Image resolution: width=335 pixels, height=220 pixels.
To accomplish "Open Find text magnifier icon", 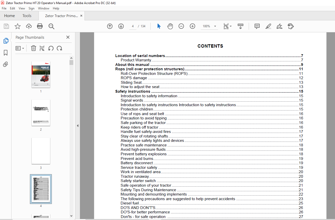I will point(51,26).
